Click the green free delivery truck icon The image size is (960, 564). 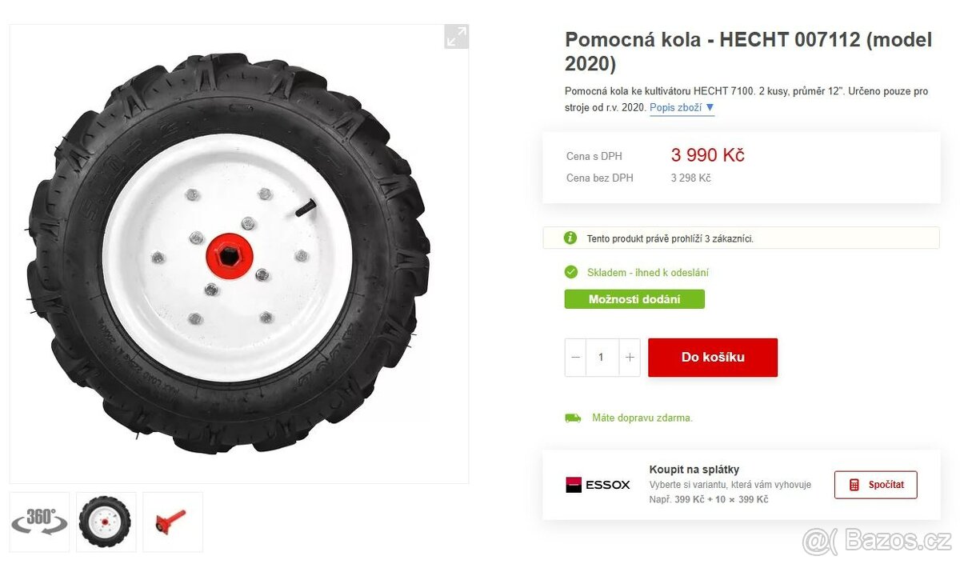pos(573,418)
